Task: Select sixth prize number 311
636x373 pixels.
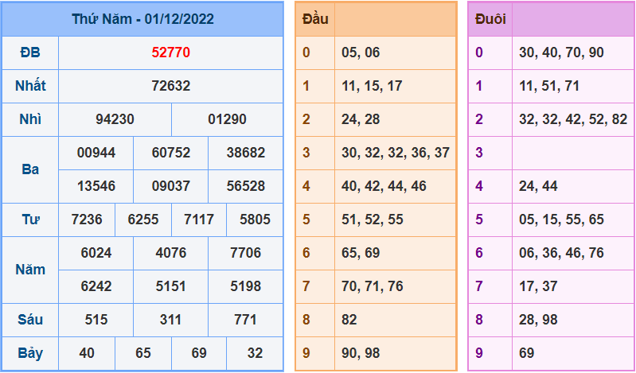Action: pos(171,320)
